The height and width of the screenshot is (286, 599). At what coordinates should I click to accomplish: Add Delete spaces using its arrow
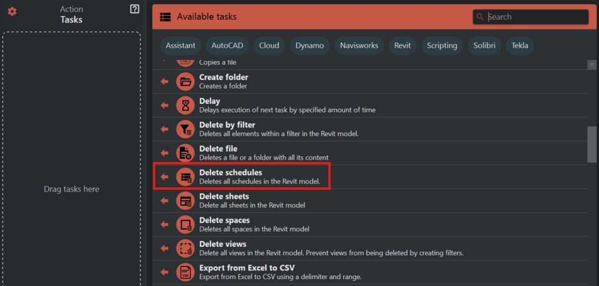(164, 224)
